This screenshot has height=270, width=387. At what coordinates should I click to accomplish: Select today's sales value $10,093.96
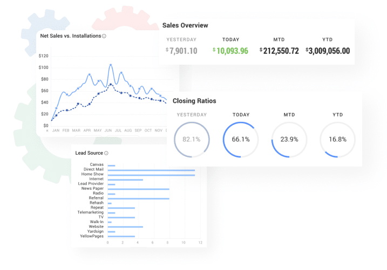pyautogui.click(x=230, y=51)
